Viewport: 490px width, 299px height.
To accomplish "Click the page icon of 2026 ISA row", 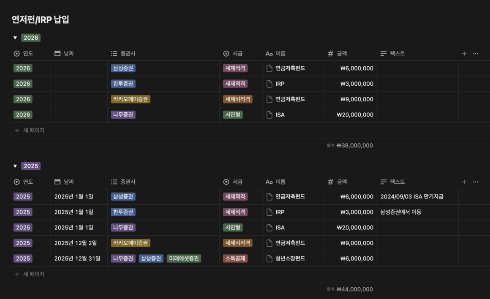I will tap(269, 114).
